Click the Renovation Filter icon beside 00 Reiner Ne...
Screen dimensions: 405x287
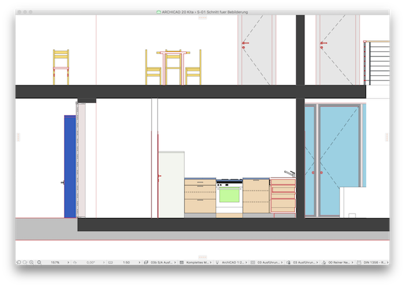(x=324, y=262)
